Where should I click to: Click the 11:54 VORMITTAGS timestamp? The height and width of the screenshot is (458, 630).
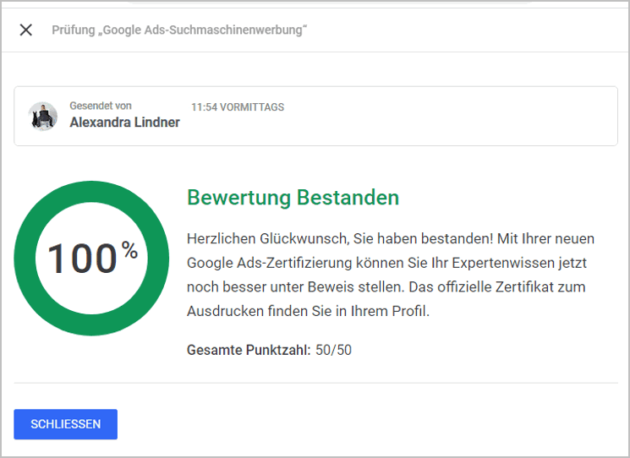click(238, 107)
